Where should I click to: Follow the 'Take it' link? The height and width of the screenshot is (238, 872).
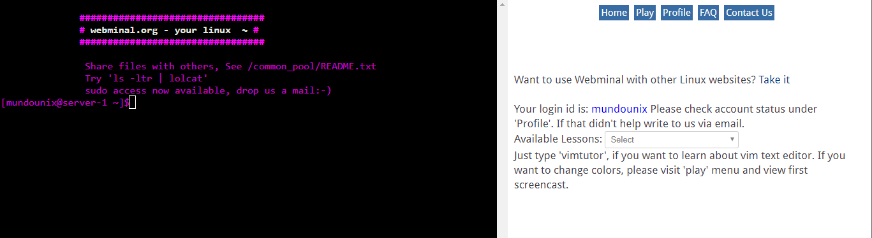point(774,80)
